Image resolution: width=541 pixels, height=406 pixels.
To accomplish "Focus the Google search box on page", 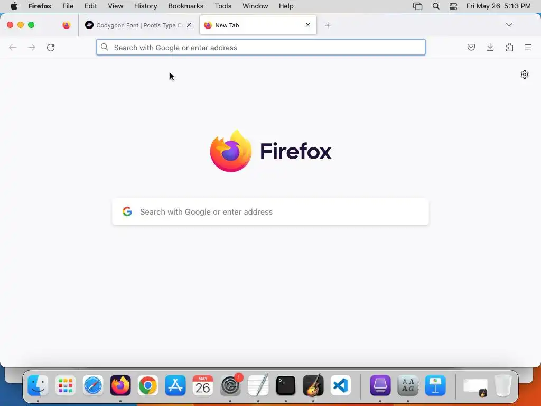I will pos(270,211).
